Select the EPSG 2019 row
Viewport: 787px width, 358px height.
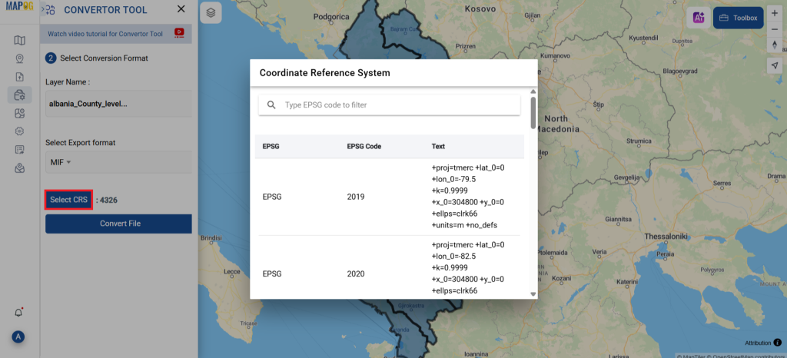click(390, 197)
